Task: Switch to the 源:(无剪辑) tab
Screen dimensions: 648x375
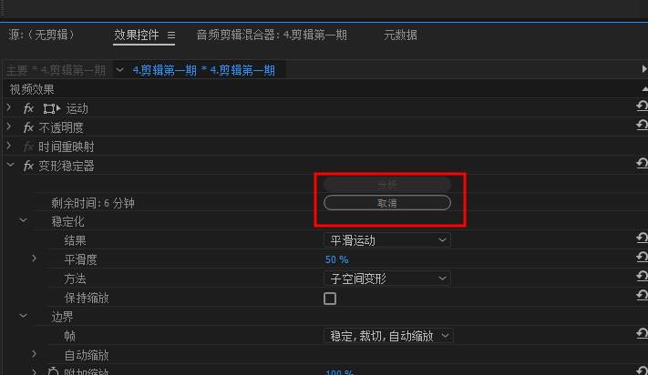Action: click(41, 35)
